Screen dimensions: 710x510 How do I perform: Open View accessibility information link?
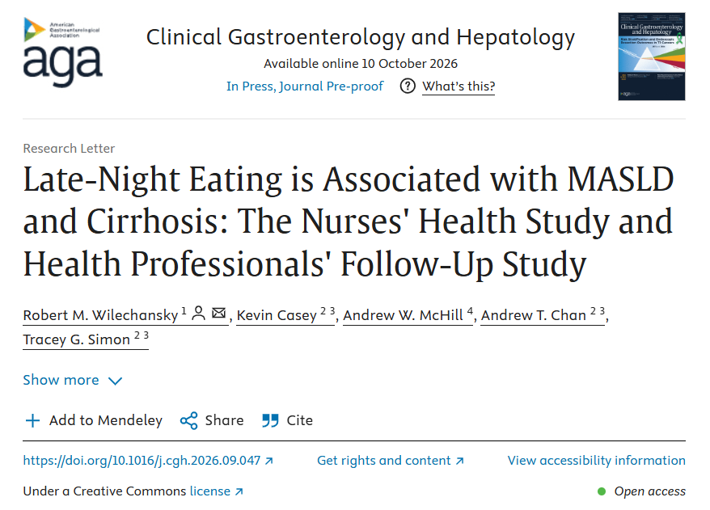point(596,461)
